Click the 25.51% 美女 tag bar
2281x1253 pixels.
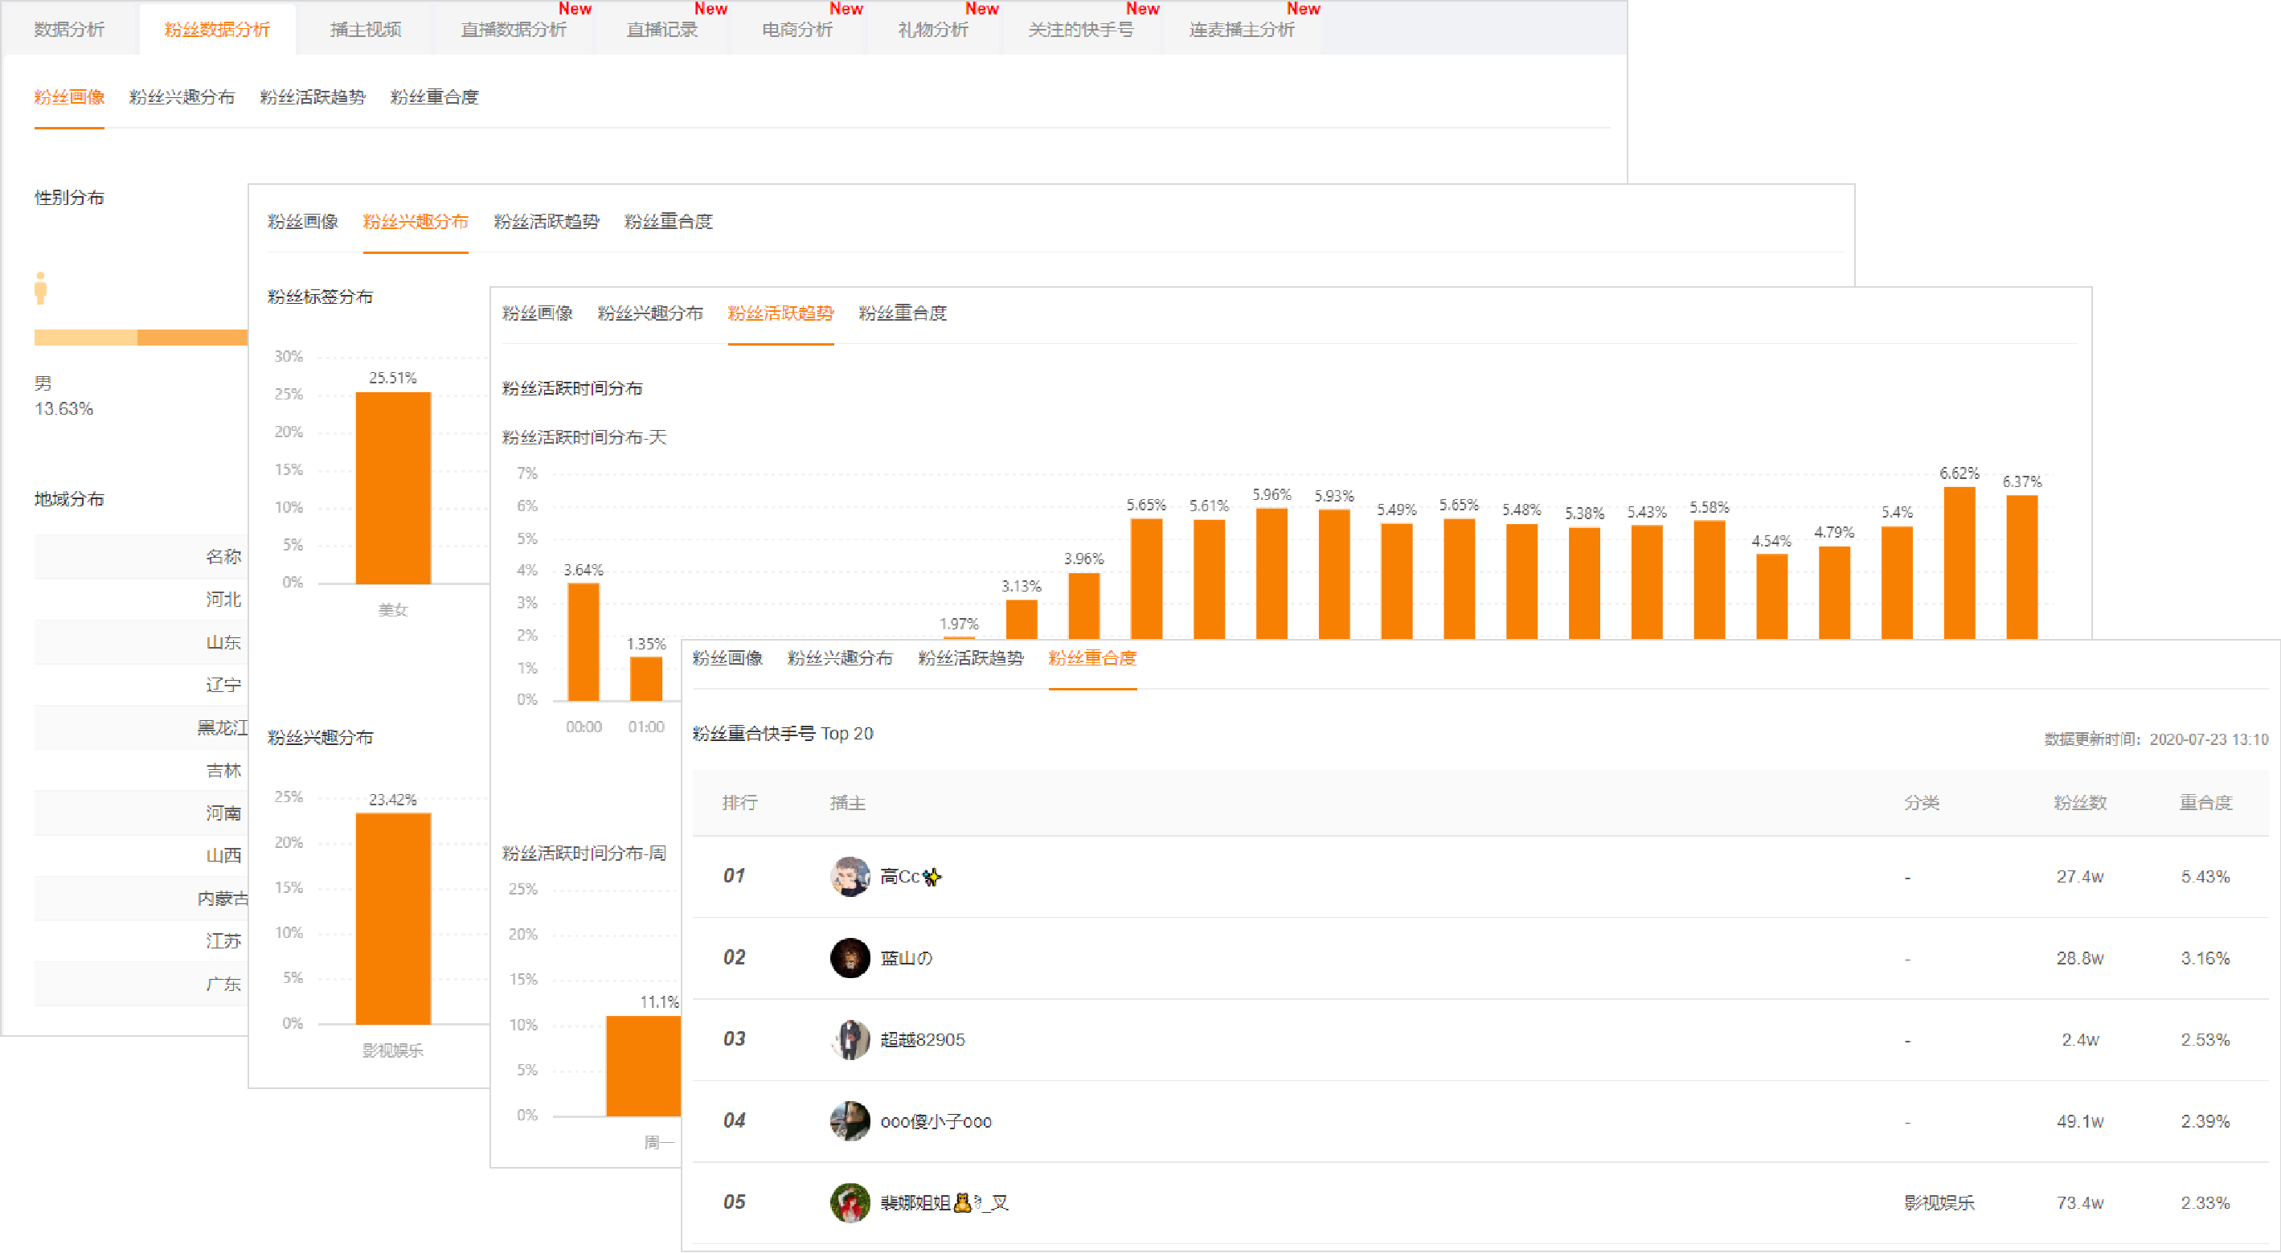click(x=393, y=487)
